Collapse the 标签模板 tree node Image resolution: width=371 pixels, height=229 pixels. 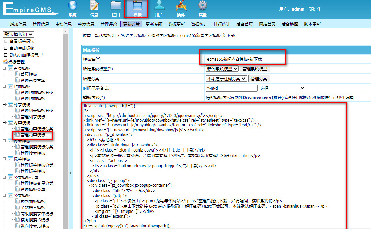coord(4,159)
